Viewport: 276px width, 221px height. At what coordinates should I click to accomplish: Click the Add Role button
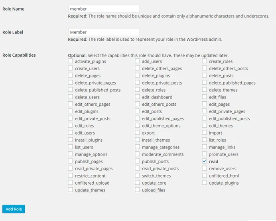pos(14,209)
